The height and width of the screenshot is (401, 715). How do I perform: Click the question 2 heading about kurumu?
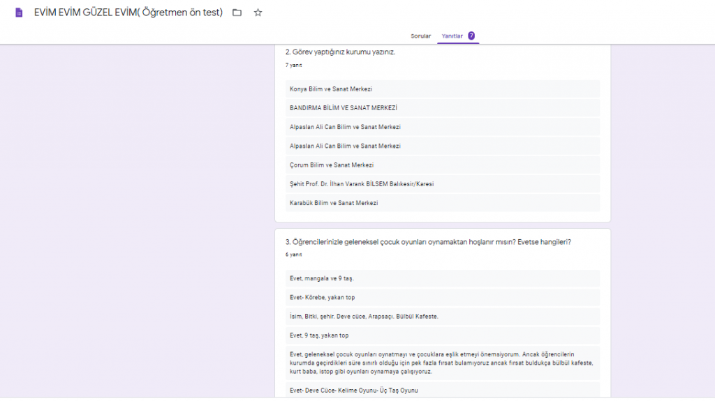click(340, 52)
